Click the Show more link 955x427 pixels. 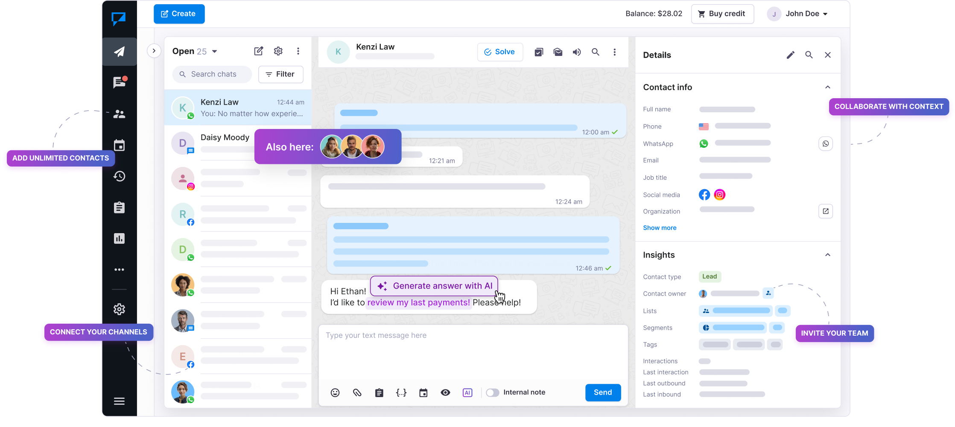(x=660, y=228)
